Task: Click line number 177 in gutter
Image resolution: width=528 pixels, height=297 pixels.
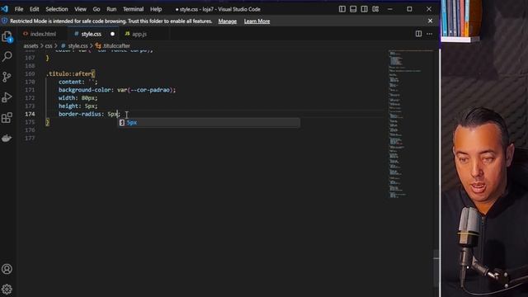Action: click(x=30, y=138)
